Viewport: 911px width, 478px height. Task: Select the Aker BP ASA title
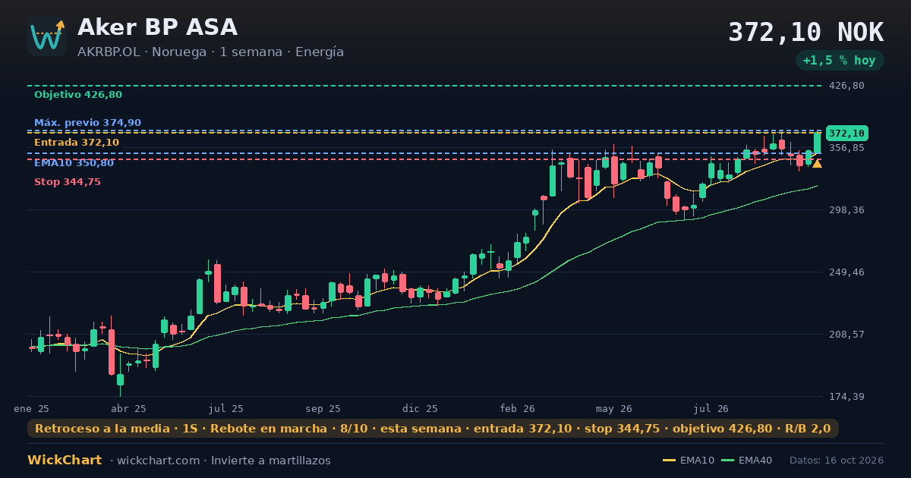[157, 27]
